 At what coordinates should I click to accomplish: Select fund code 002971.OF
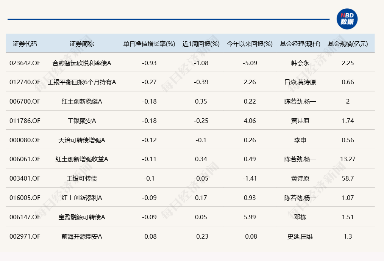click(25, 236)
